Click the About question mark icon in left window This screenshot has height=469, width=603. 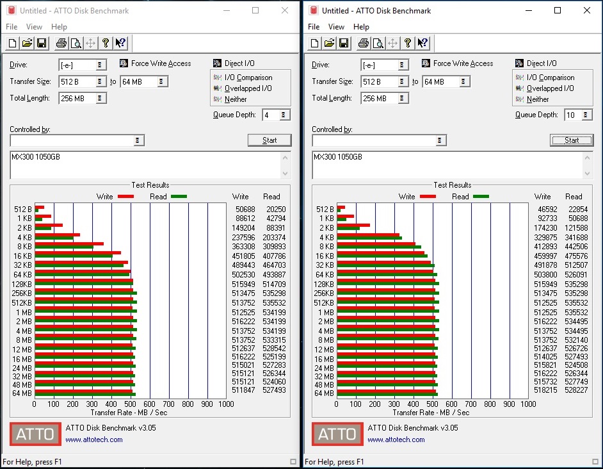(x=105, y=43)
